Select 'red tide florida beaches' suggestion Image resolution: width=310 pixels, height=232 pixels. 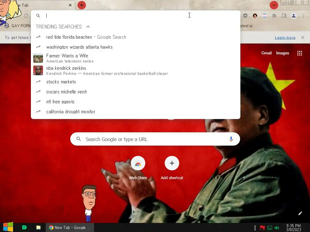[x=136, y=37]
